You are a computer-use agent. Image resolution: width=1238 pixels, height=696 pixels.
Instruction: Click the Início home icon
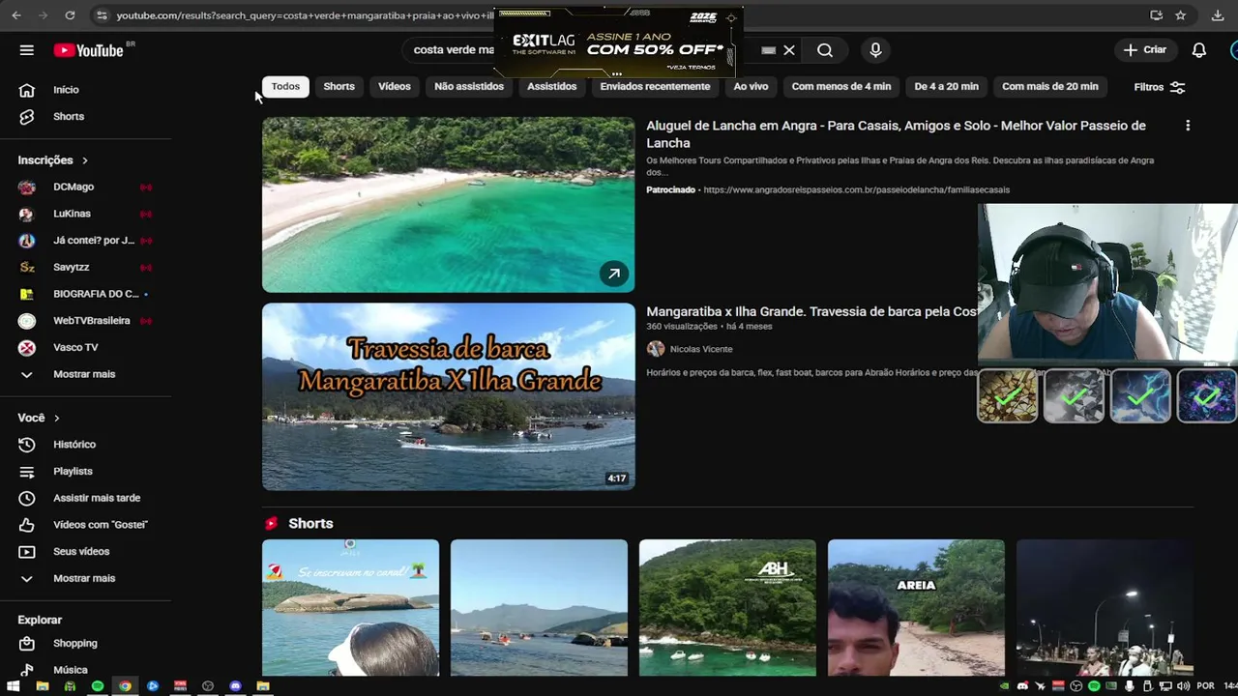27,90
